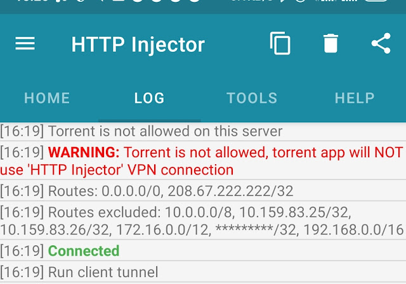
Task: Copy the log with the copy icon
Action: coord(280,43)
